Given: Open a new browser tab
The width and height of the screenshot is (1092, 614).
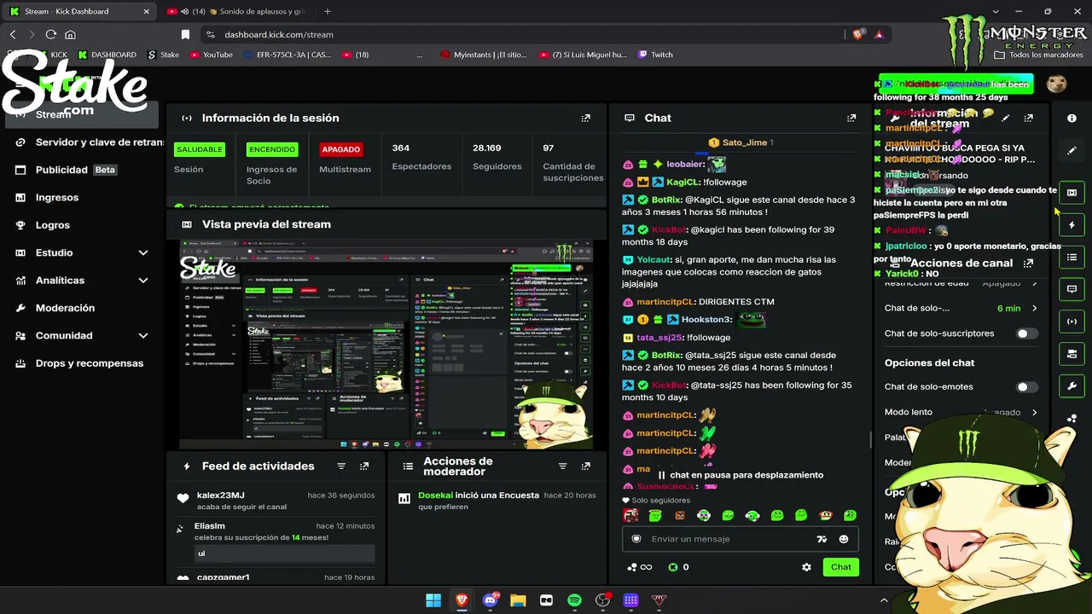Looking at the screenshot, I should [x=328, y=11].
